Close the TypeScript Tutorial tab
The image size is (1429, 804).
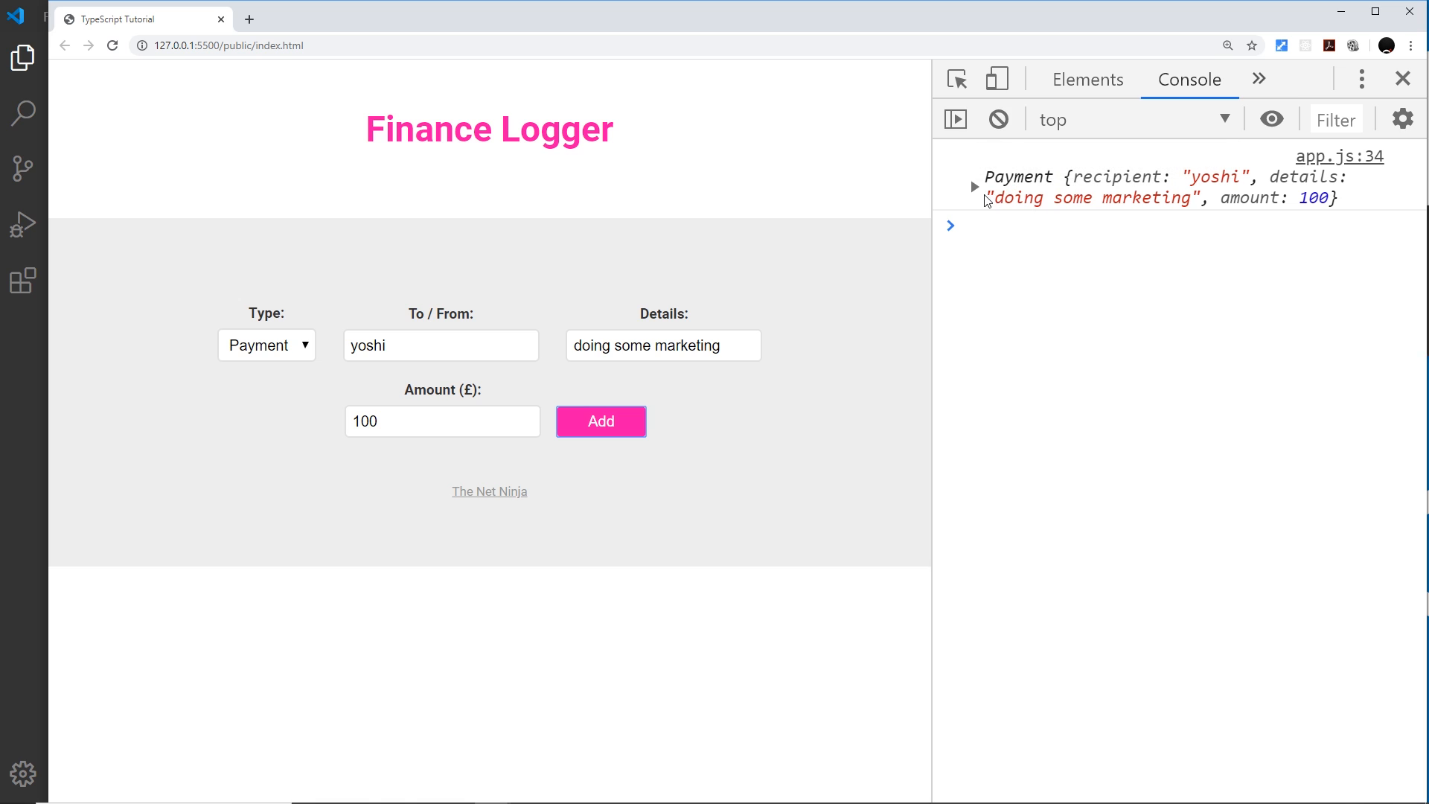click(x=221, y=19)
